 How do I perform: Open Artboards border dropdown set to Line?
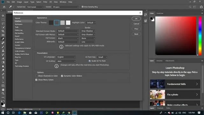click(x=88, y=42)
